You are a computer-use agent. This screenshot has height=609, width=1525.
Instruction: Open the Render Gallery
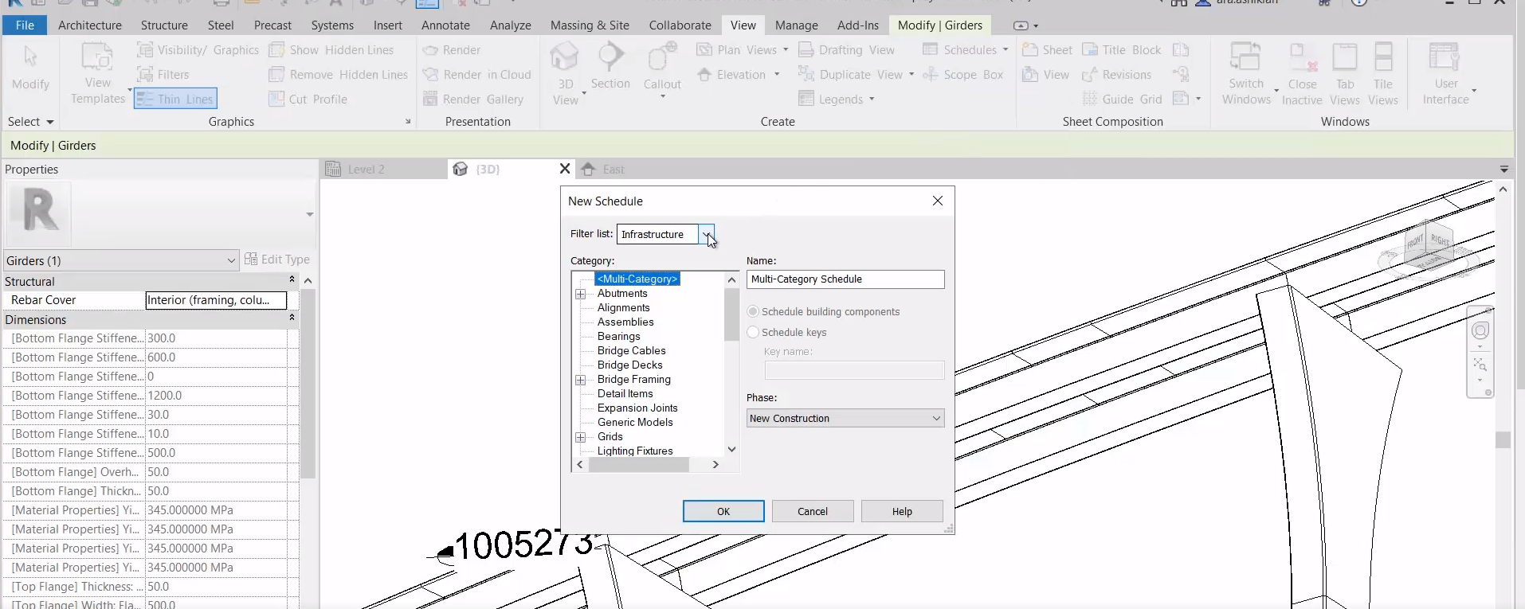click(473, 100)
